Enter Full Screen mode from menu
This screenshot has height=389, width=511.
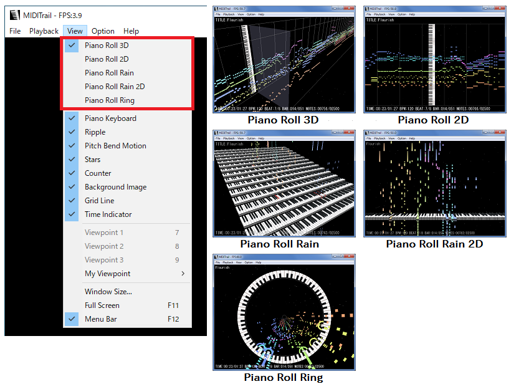128,305
